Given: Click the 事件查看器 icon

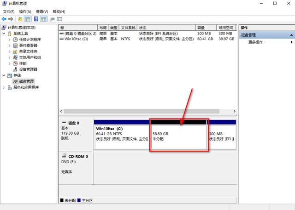Looking at the screenshot, I should point(15,45).
